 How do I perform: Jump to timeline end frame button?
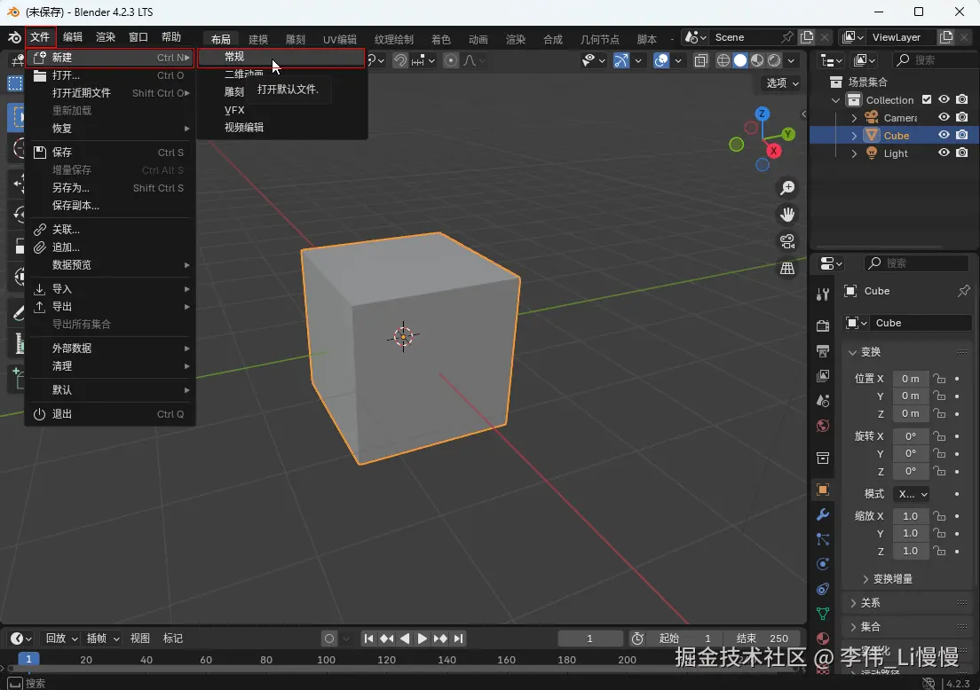click(459, 639)
